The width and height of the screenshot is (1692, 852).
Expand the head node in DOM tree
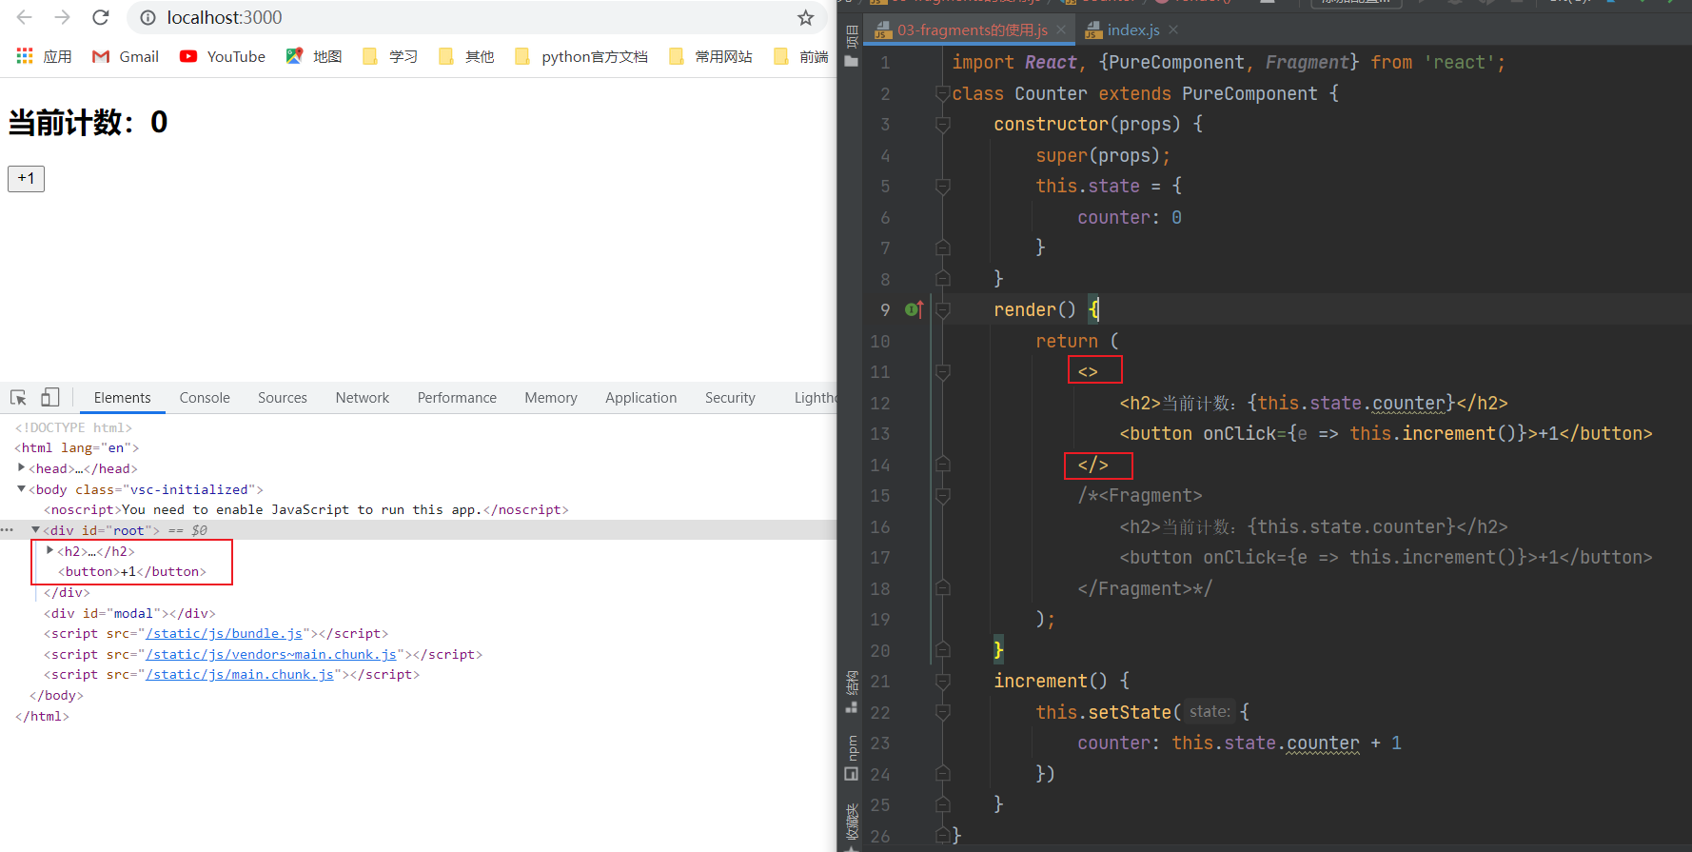point(21,467)
